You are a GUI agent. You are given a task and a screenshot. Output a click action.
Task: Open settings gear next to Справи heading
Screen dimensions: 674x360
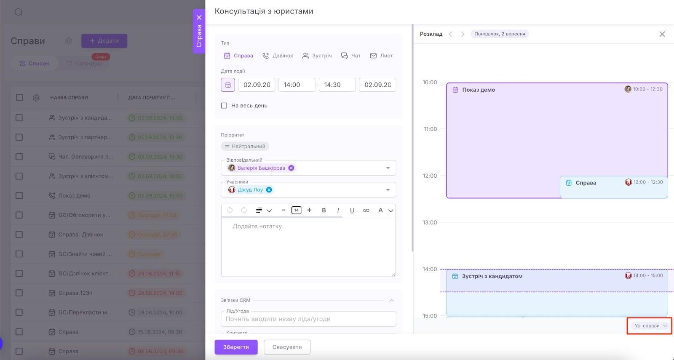69,41
